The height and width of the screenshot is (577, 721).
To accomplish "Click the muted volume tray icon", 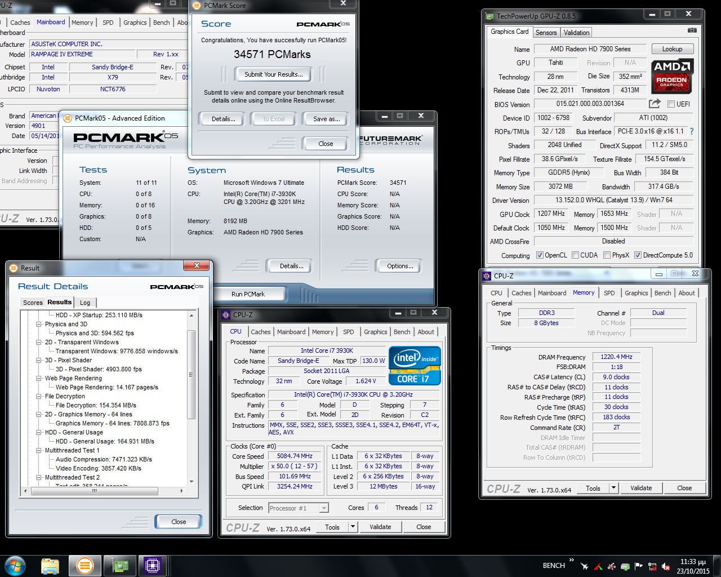I will pos(666,566).
